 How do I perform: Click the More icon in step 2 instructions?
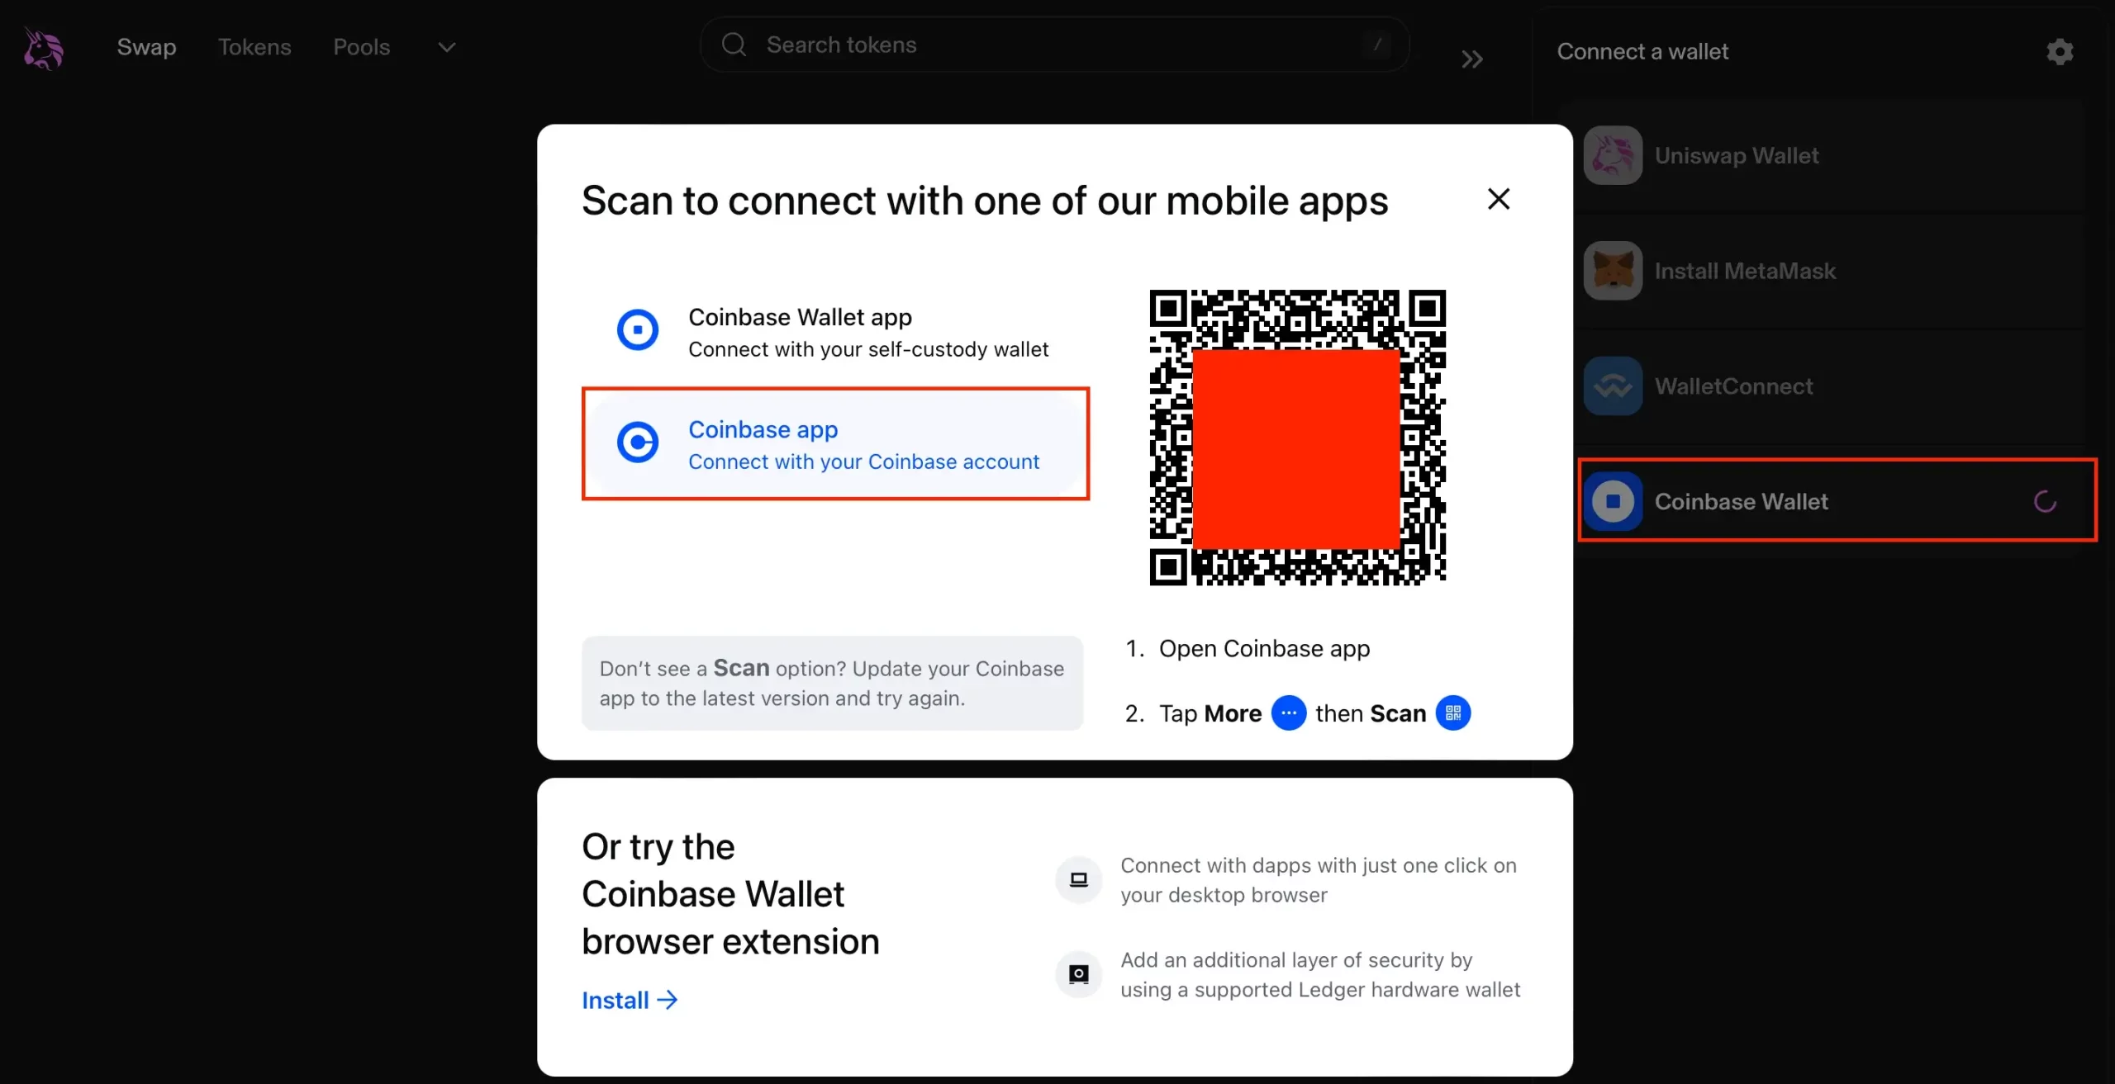1285,712
